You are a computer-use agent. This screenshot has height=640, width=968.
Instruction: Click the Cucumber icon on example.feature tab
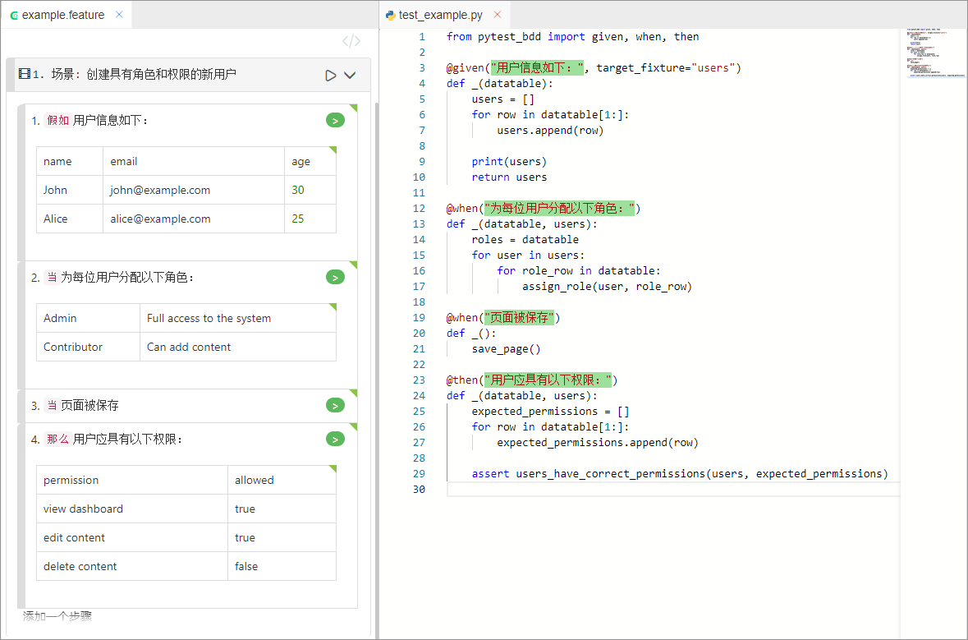coord(12,14)
